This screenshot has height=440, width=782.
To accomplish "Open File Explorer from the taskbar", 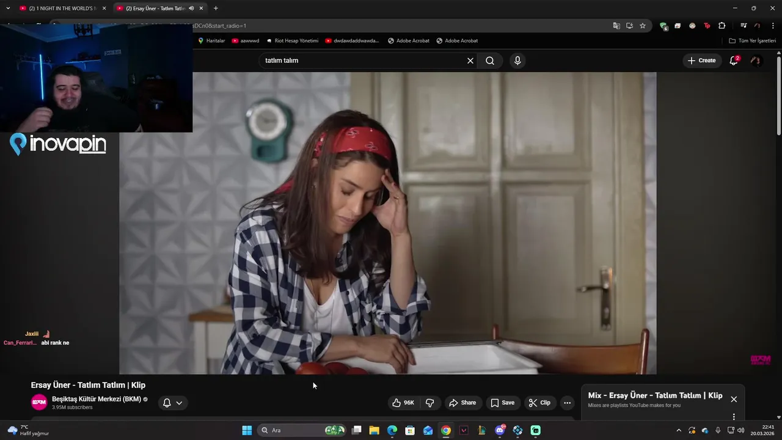I will point(375,430).
